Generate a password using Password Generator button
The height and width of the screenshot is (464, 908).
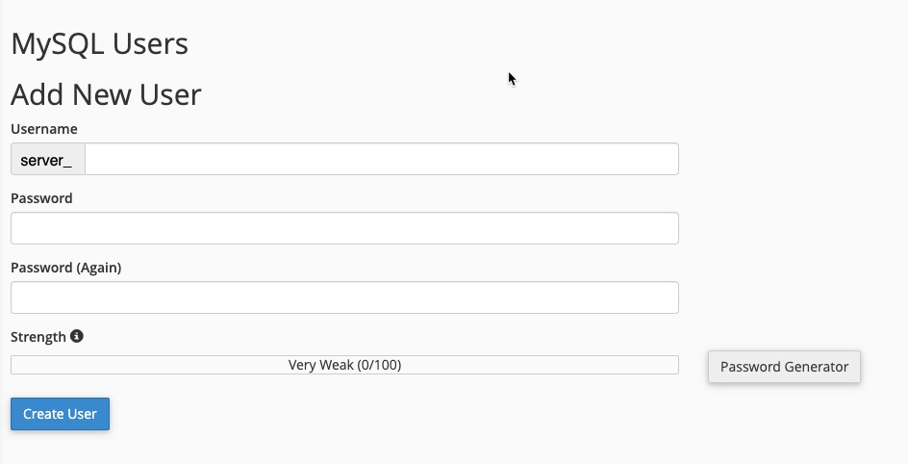point(784,367)
